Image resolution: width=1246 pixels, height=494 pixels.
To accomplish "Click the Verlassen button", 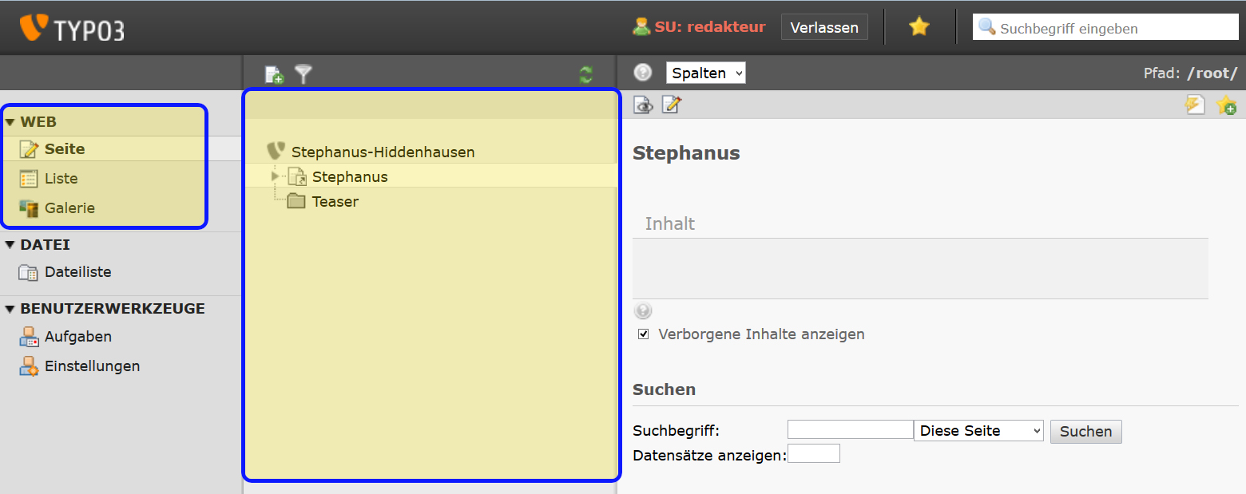I will pyautogui.click(x=824, y=27).
